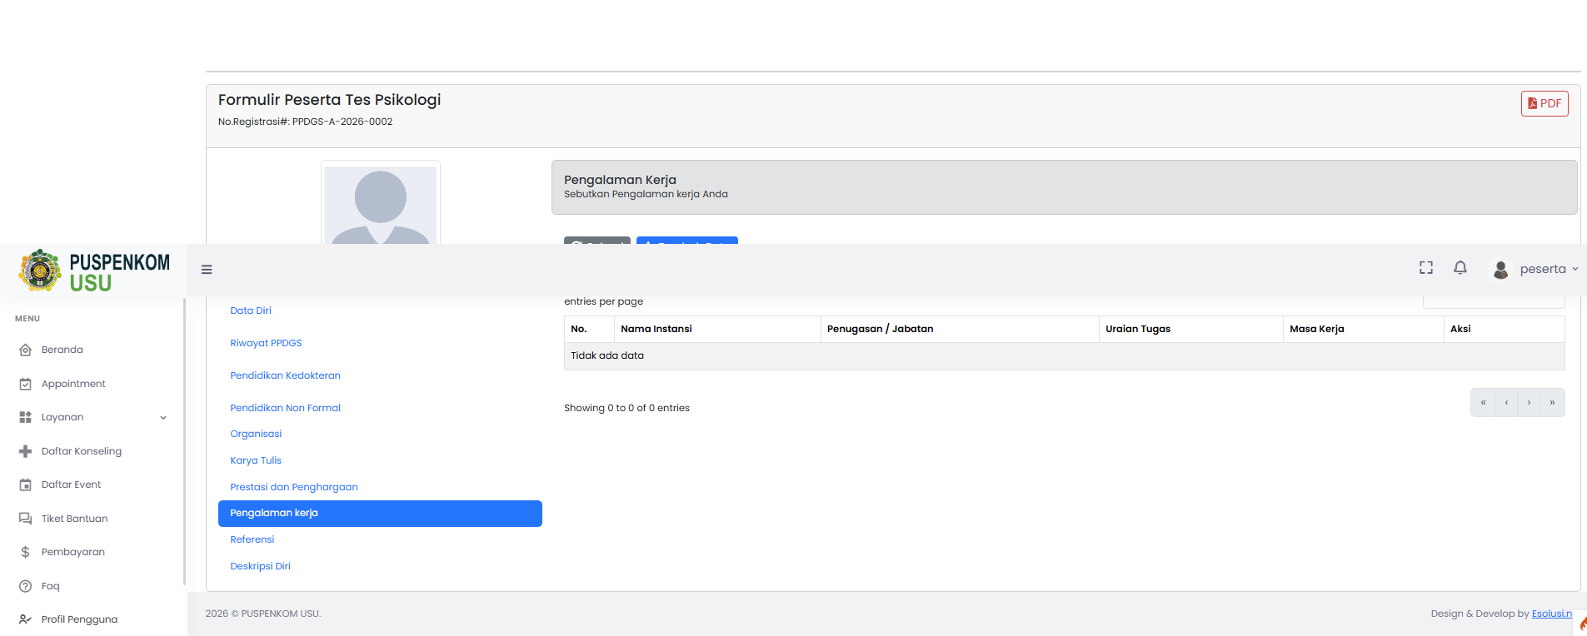Click the PUSPENKOM USU logo
This screenshot has width=1587, height=636.
coord(93,271)
